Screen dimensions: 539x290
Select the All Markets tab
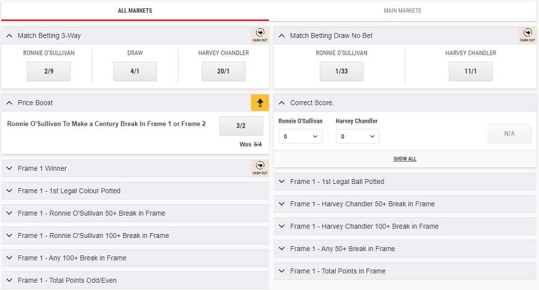click(135, 11)
